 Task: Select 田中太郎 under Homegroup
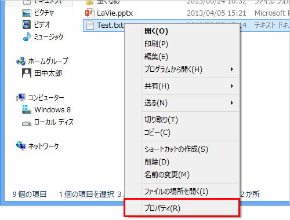tap(48, 73)
